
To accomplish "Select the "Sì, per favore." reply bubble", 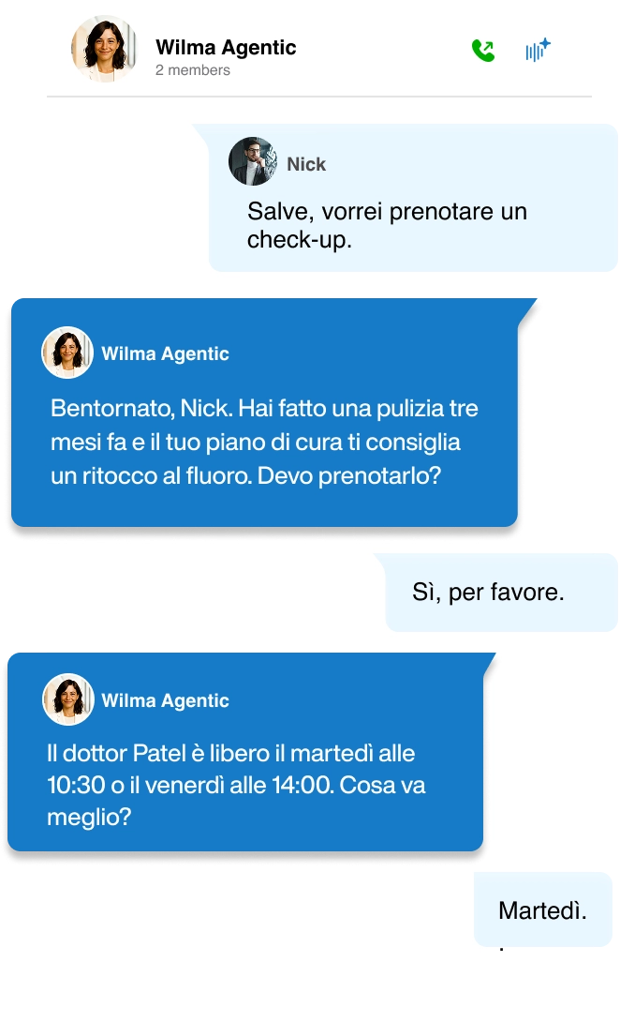I will pyautogui.click(x=501, y=593).
